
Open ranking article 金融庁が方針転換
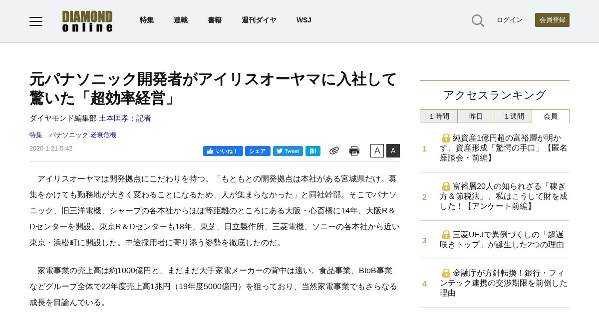click(x=504, y=283)
